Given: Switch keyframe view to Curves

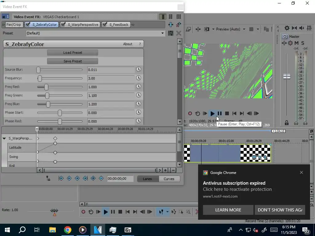Looking at the screenshot, I should coord(169,179).
